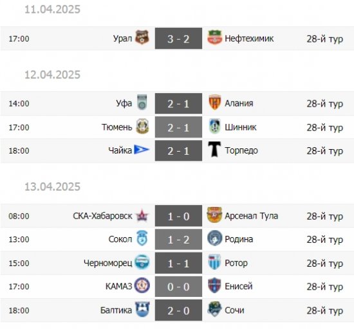Select the Алания orange crest

[x=214, y=103]
